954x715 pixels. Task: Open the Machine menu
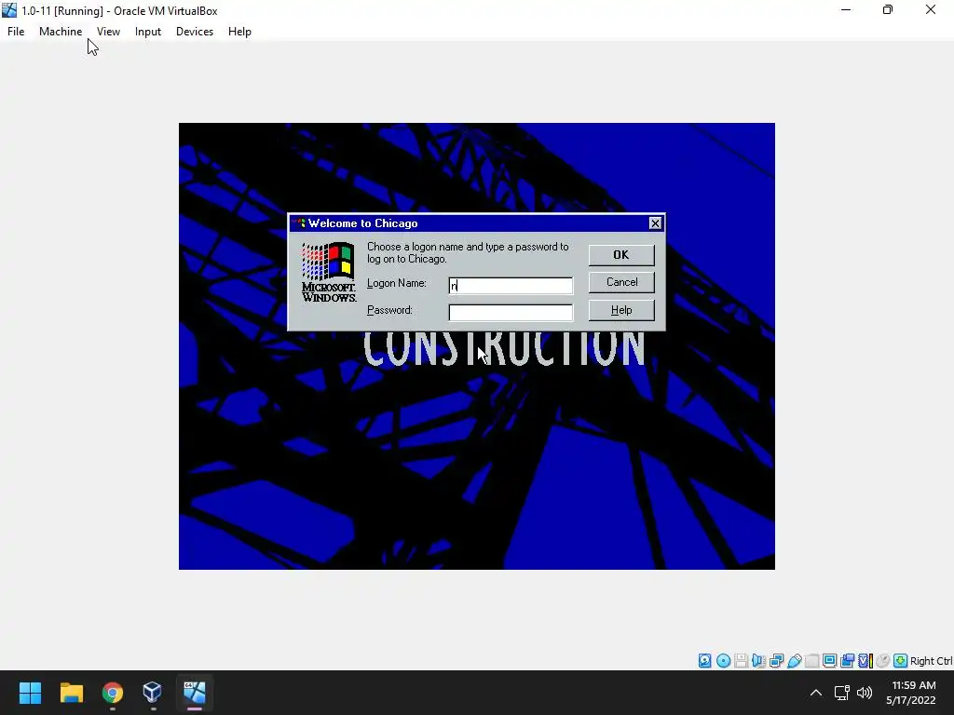tap(61, 32)
